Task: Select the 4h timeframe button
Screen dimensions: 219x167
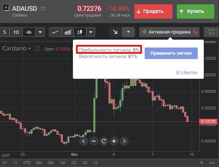Action: (29, 32)
